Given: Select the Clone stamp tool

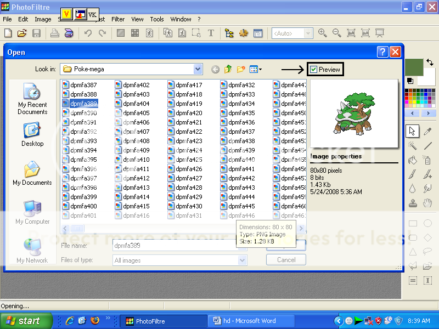Looking at the screenshot, I should click(x=413, y=203).
